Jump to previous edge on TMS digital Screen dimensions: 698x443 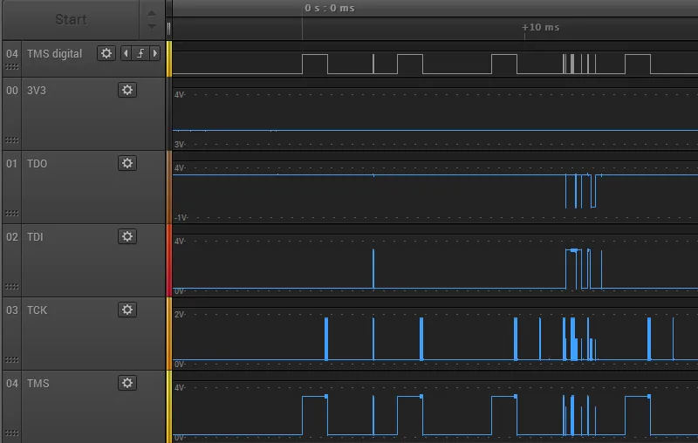(x=126, y=53)
